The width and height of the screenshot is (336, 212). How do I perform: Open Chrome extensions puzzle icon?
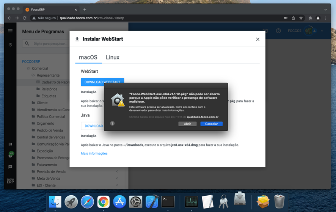click(x=310, y=18)
